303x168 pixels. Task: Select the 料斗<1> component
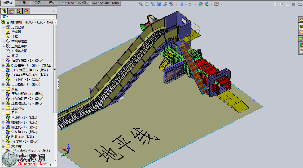(x=23, y=137)
